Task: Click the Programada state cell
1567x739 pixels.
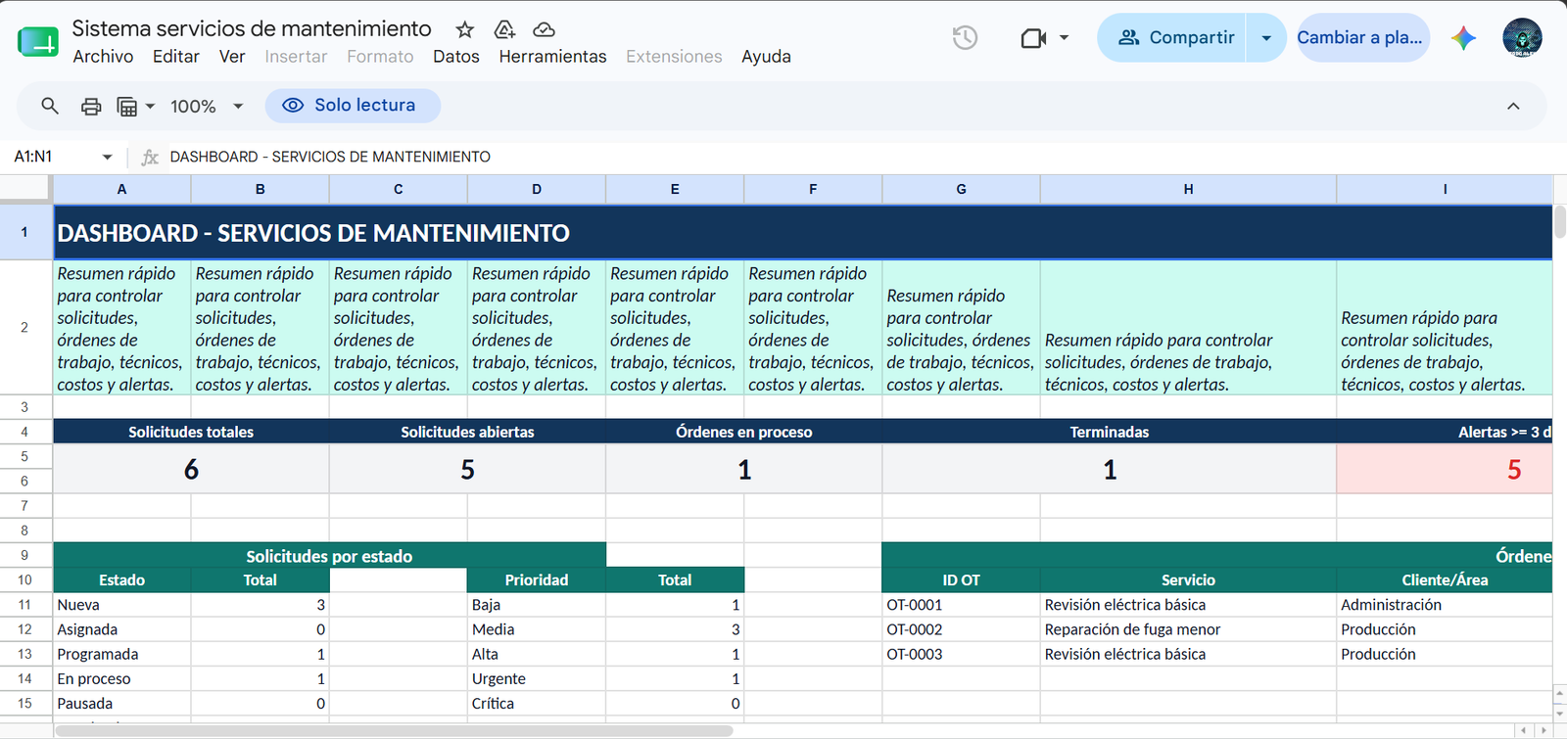Action: [121, 654]
